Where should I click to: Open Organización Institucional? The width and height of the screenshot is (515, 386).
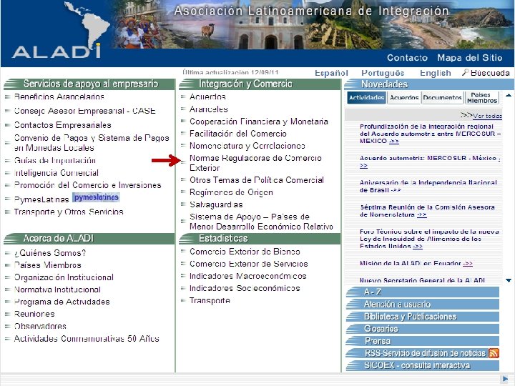[x=64, y=277]
